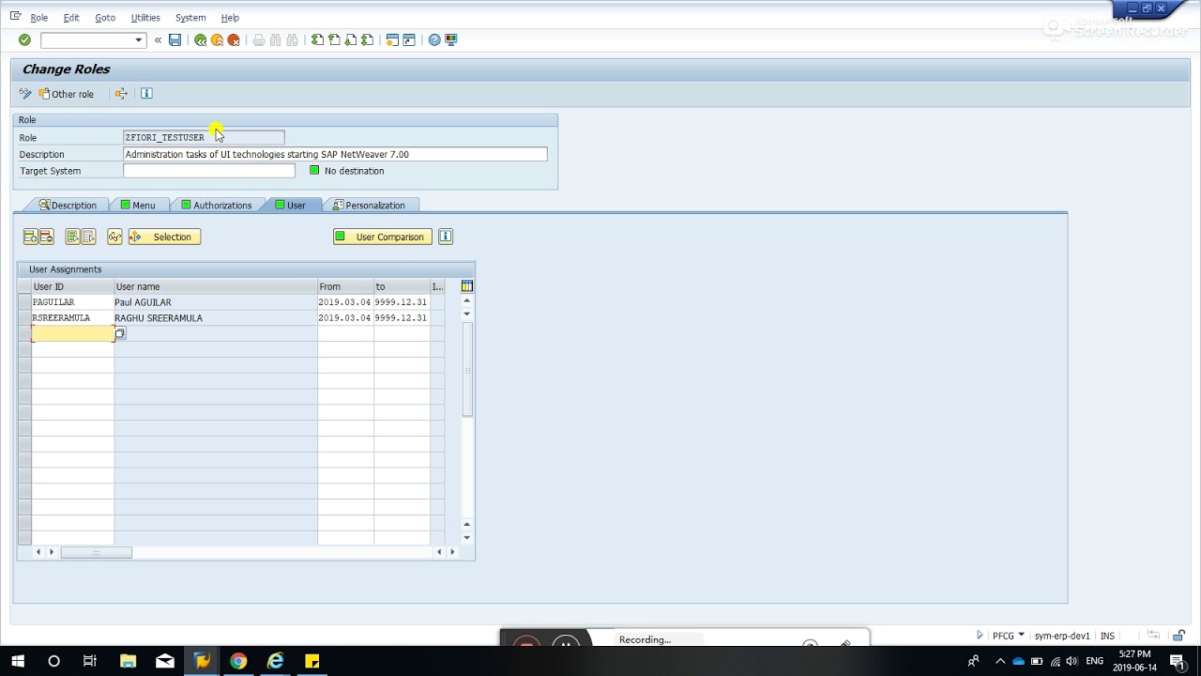Click the Target System input field
The height and width of the screenshot is (676, 1201).
(208, 171)
